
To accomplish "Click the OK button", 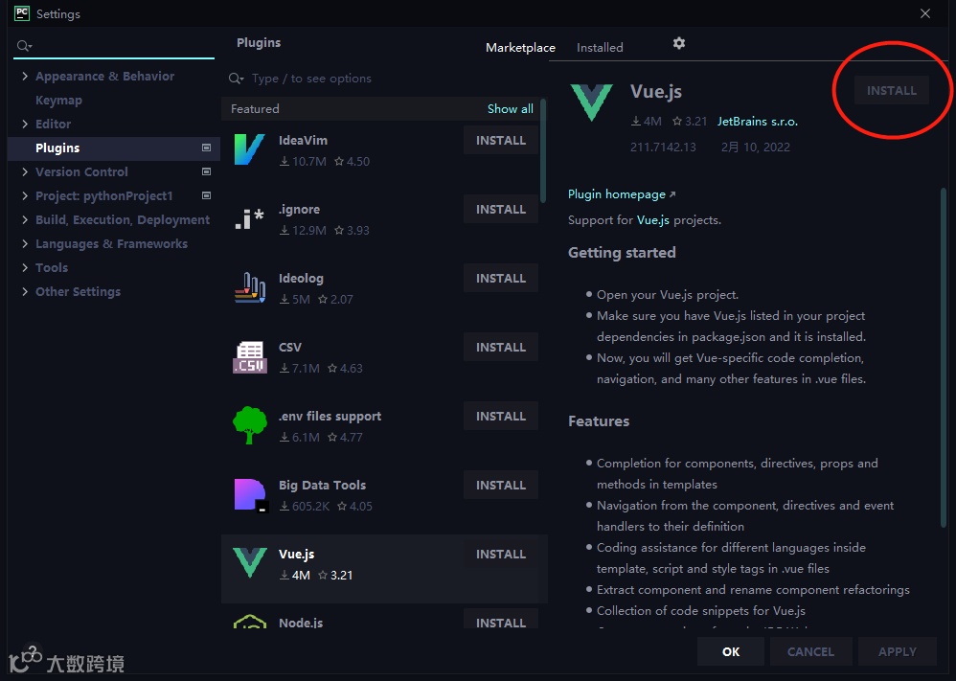I will pos(731,651).
